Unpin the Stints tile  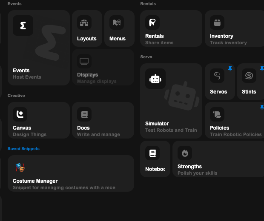click(x=262, y=68)
